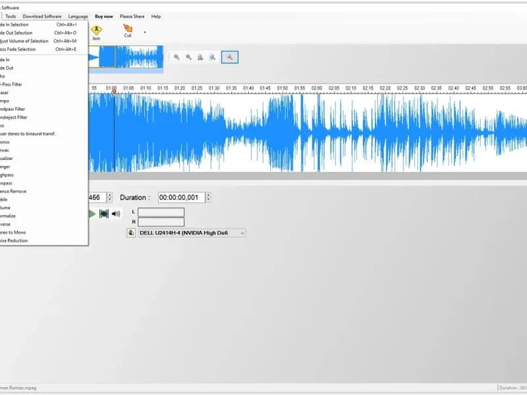Screen dimensions: 527x395
Task: Click the Buy now menu item
Action: coord(104,16)
